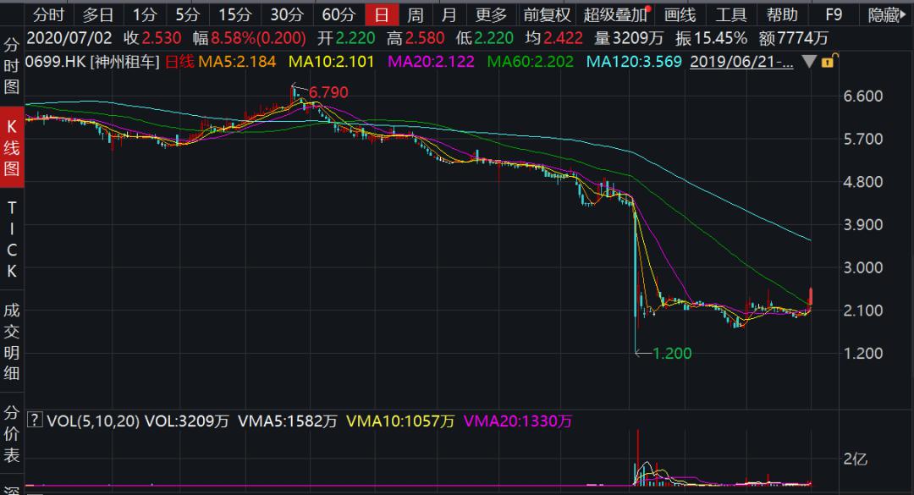Click the 6.790 high price marker
The height and width of the screenshot is (495, 914).
point(328,92)
